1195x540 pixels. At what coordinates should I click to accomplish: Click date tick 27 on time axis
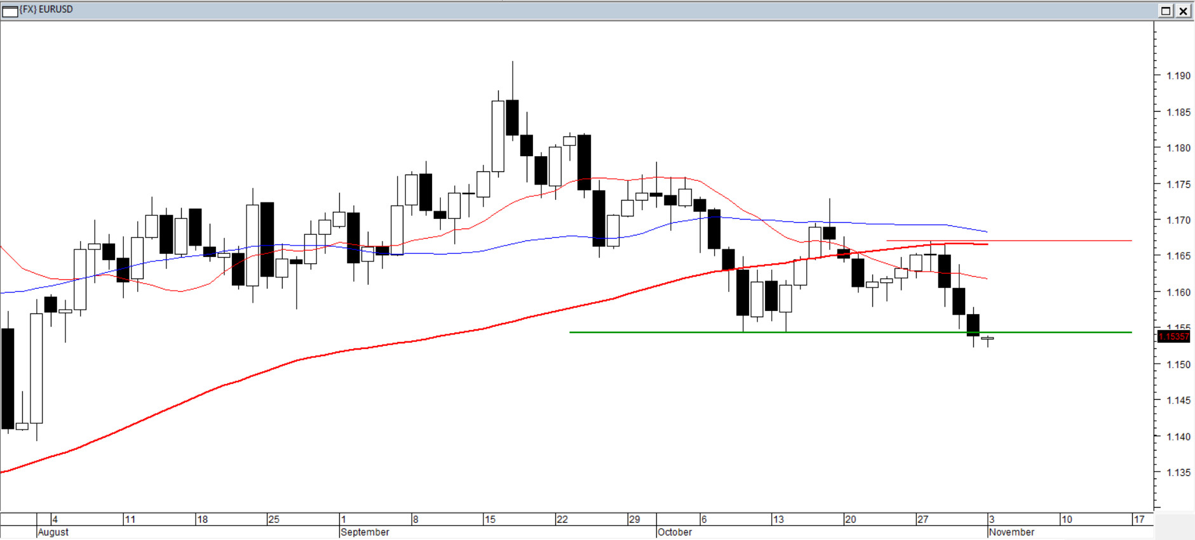coord(922,519)
